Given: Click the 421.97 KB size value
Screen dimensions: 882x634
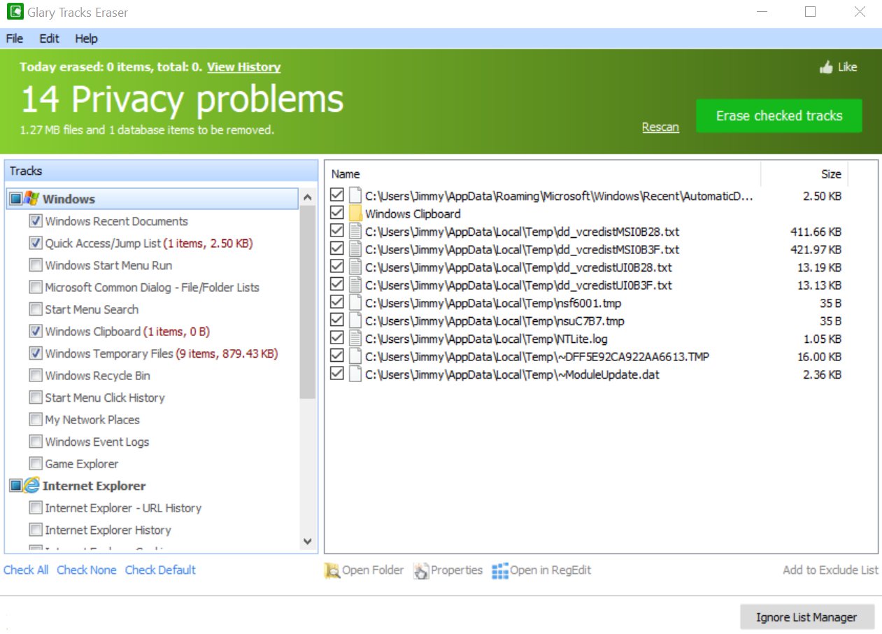Looking at the screenshot, I should 816,250.
